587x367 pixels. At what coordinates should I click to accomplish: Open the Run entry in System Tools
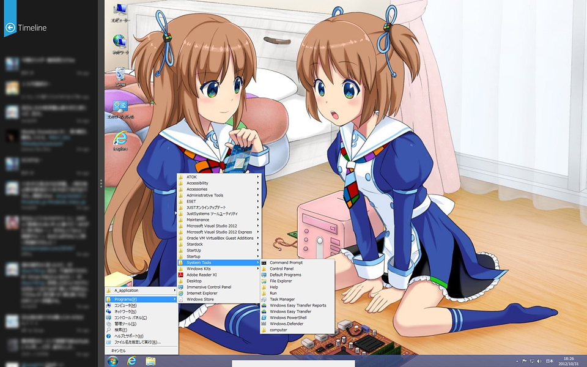click(297, 293)
